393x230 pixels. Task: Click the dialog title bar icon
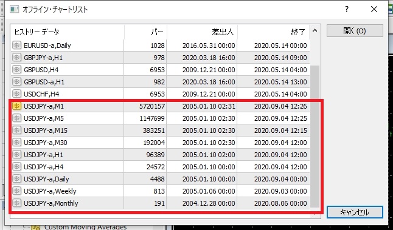(x=14, y=9)
